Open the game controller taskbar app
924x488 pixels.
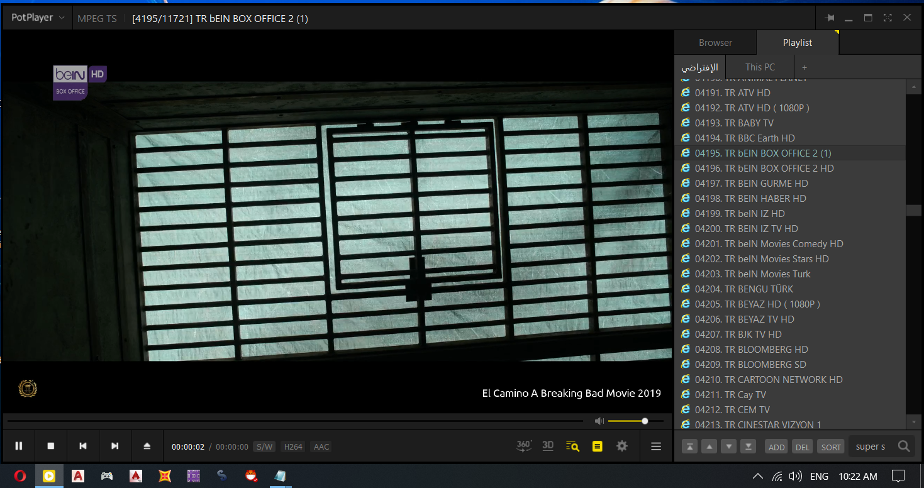coord(107,476)
